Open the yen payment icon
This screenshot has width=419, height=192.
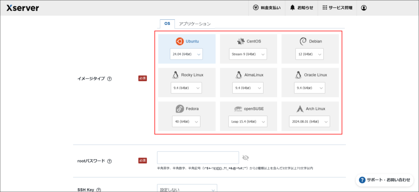click(x=256, y=8)
